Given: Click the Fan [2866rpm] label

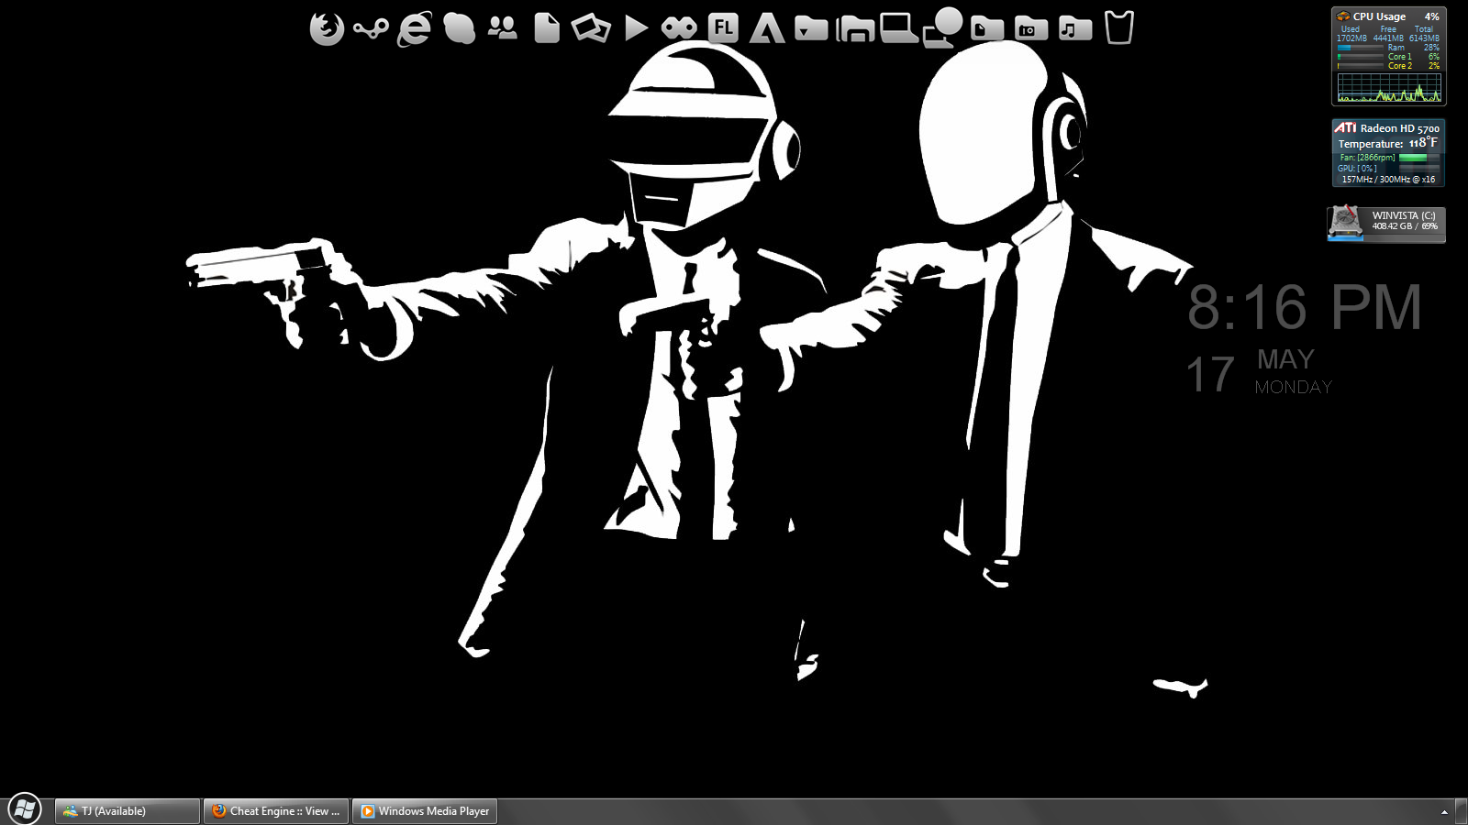Looking at the screenshot, I should (1367, 158).
